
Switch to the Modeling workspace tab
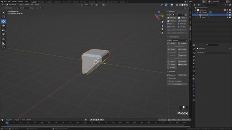point(41,2)
